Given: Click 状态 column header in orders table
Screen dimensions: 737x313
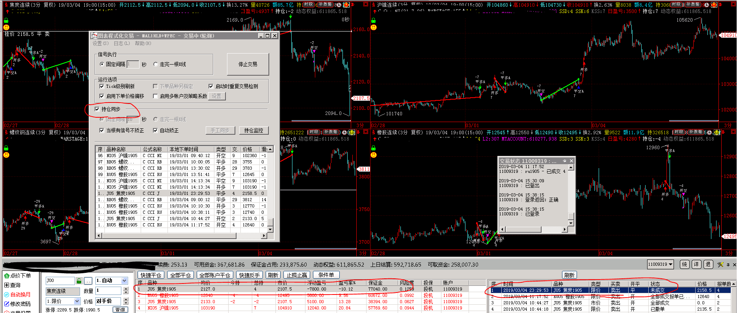Looking at the screenshot, I should coord(671,284).
